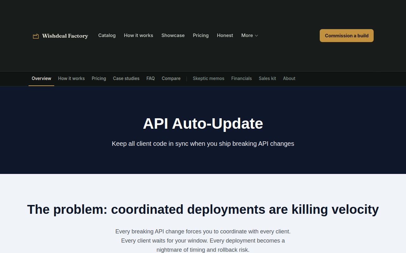Switch to the Financials tab
The image size is (406, 253).
[241, 78]
